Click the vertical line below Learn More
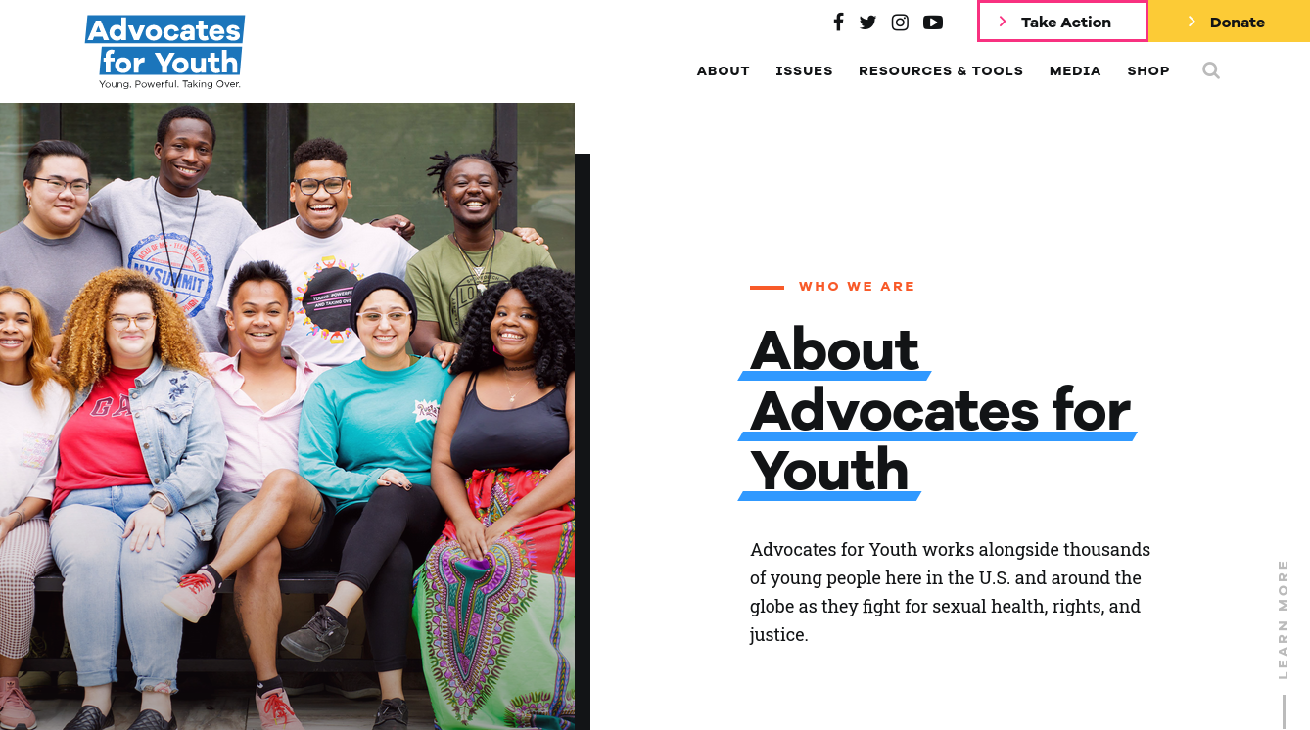Viewport: 1310px width, 730px height. (x=1283, y=711)
